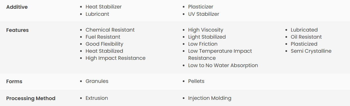
Task: Click the Lubricant list entry
Action: click(x=97, y=14)
